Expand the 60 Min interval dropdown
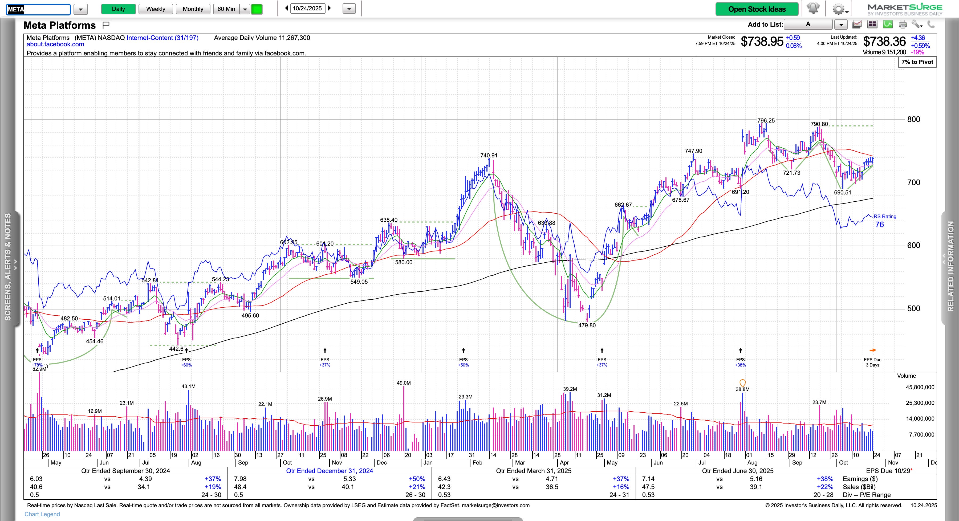This screenshot has height=521, width=959. (245, 9)
